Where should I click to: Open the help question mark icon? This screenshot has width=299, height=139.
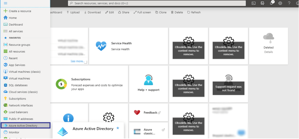coord(289,3)
